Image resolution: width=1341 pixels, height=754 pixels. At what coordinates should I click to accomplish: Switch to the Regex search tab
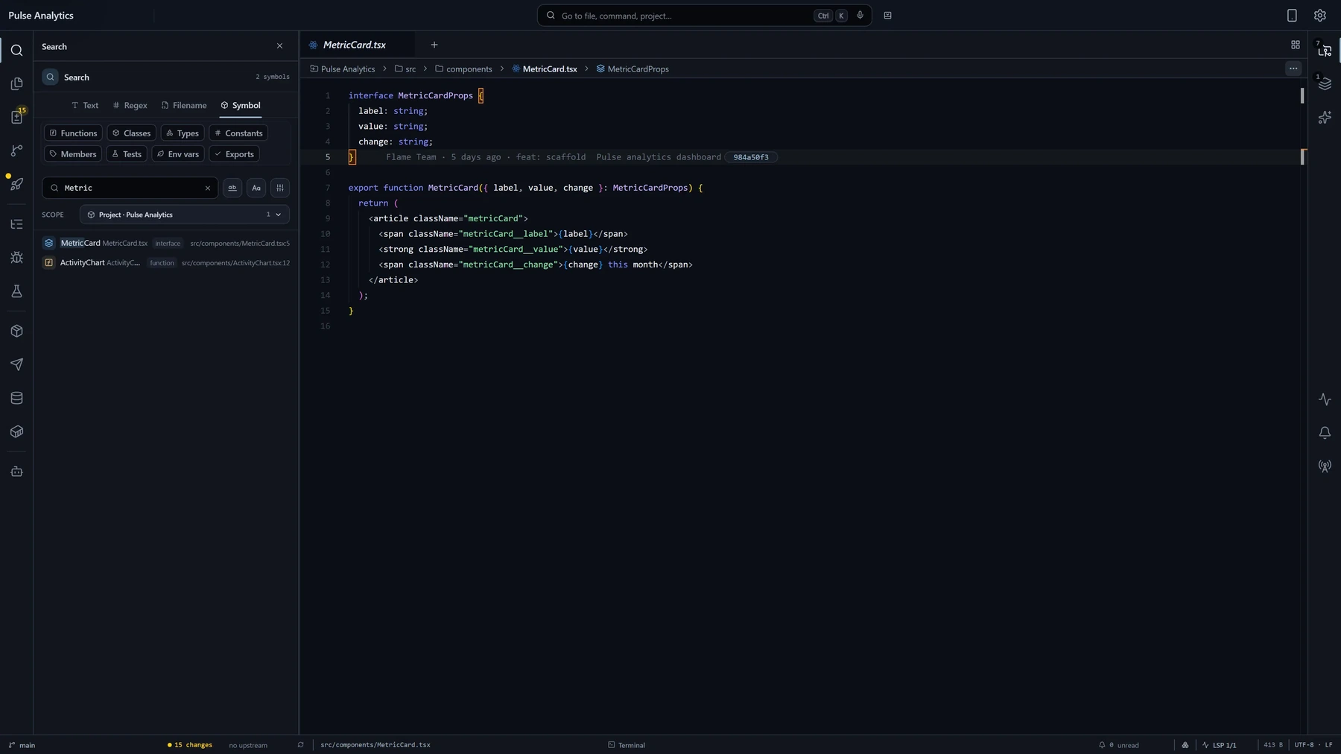point(130,105)
